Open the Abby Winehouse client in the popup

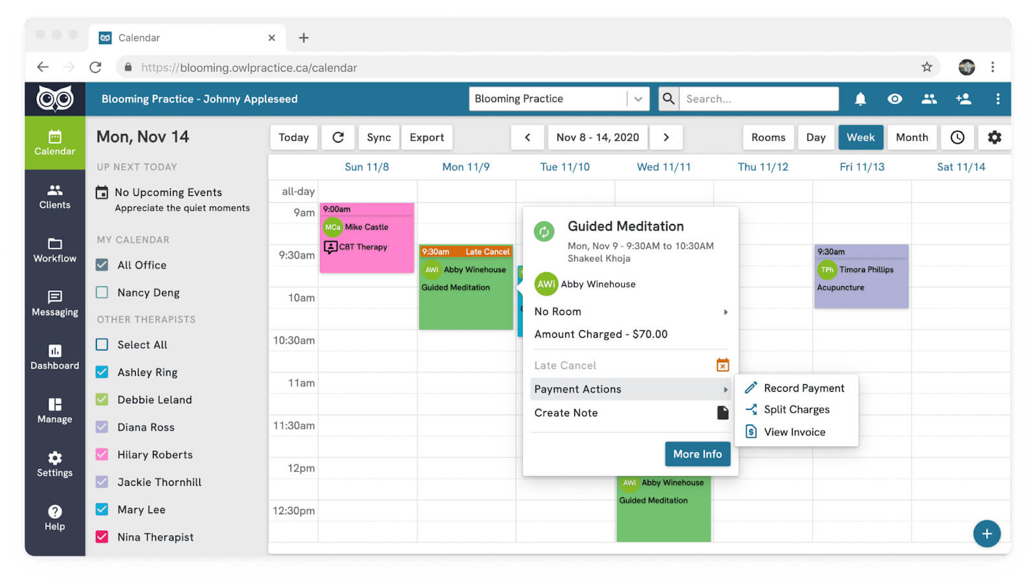[585, 284]
